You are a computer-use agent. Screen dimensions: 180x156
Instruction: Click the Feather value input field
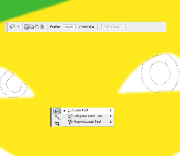click(69, 27)
